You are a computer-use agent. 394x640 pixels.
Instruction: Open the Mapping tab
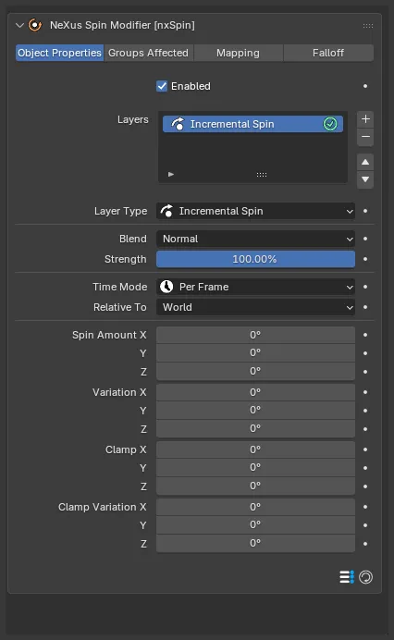238,53
